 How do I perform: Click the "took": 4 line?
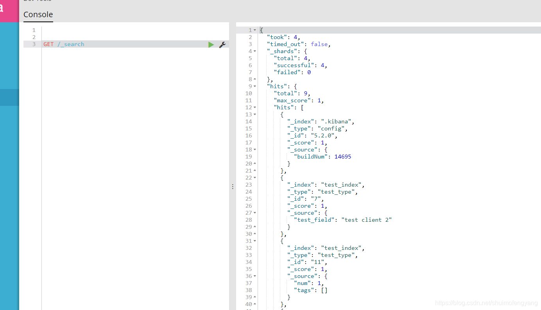click(x=284, y=37)
